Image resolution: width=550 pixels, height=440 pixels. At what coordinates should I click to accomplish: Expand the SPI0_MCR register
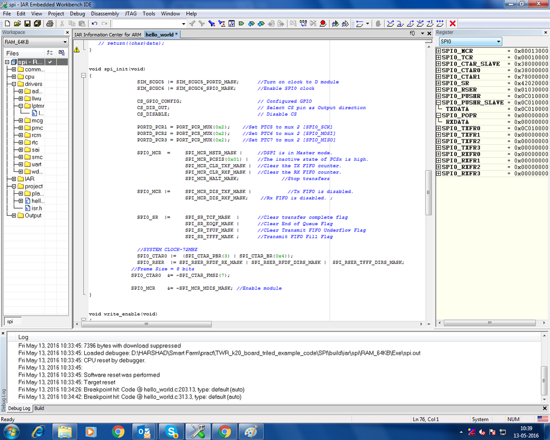point(438,51)
